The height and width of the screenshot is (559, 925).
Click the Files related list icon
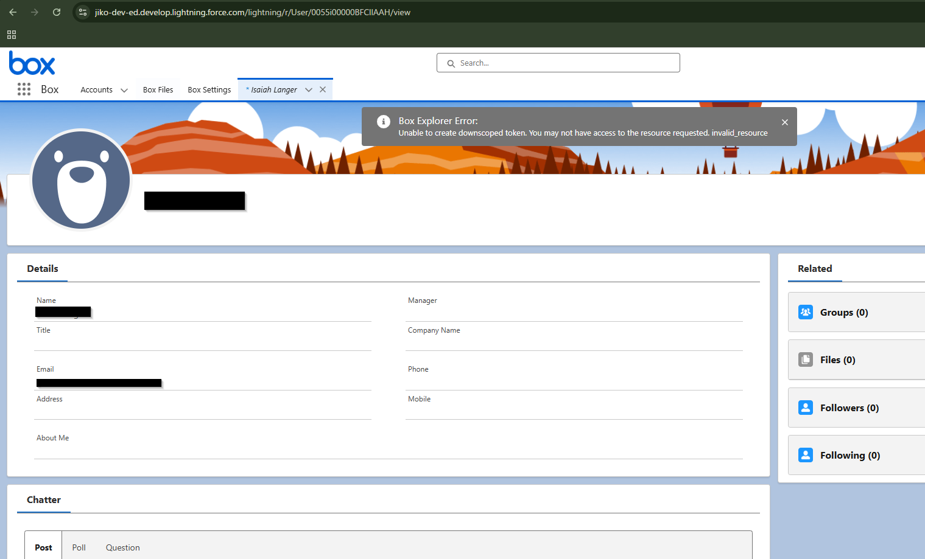pos(805,359)
